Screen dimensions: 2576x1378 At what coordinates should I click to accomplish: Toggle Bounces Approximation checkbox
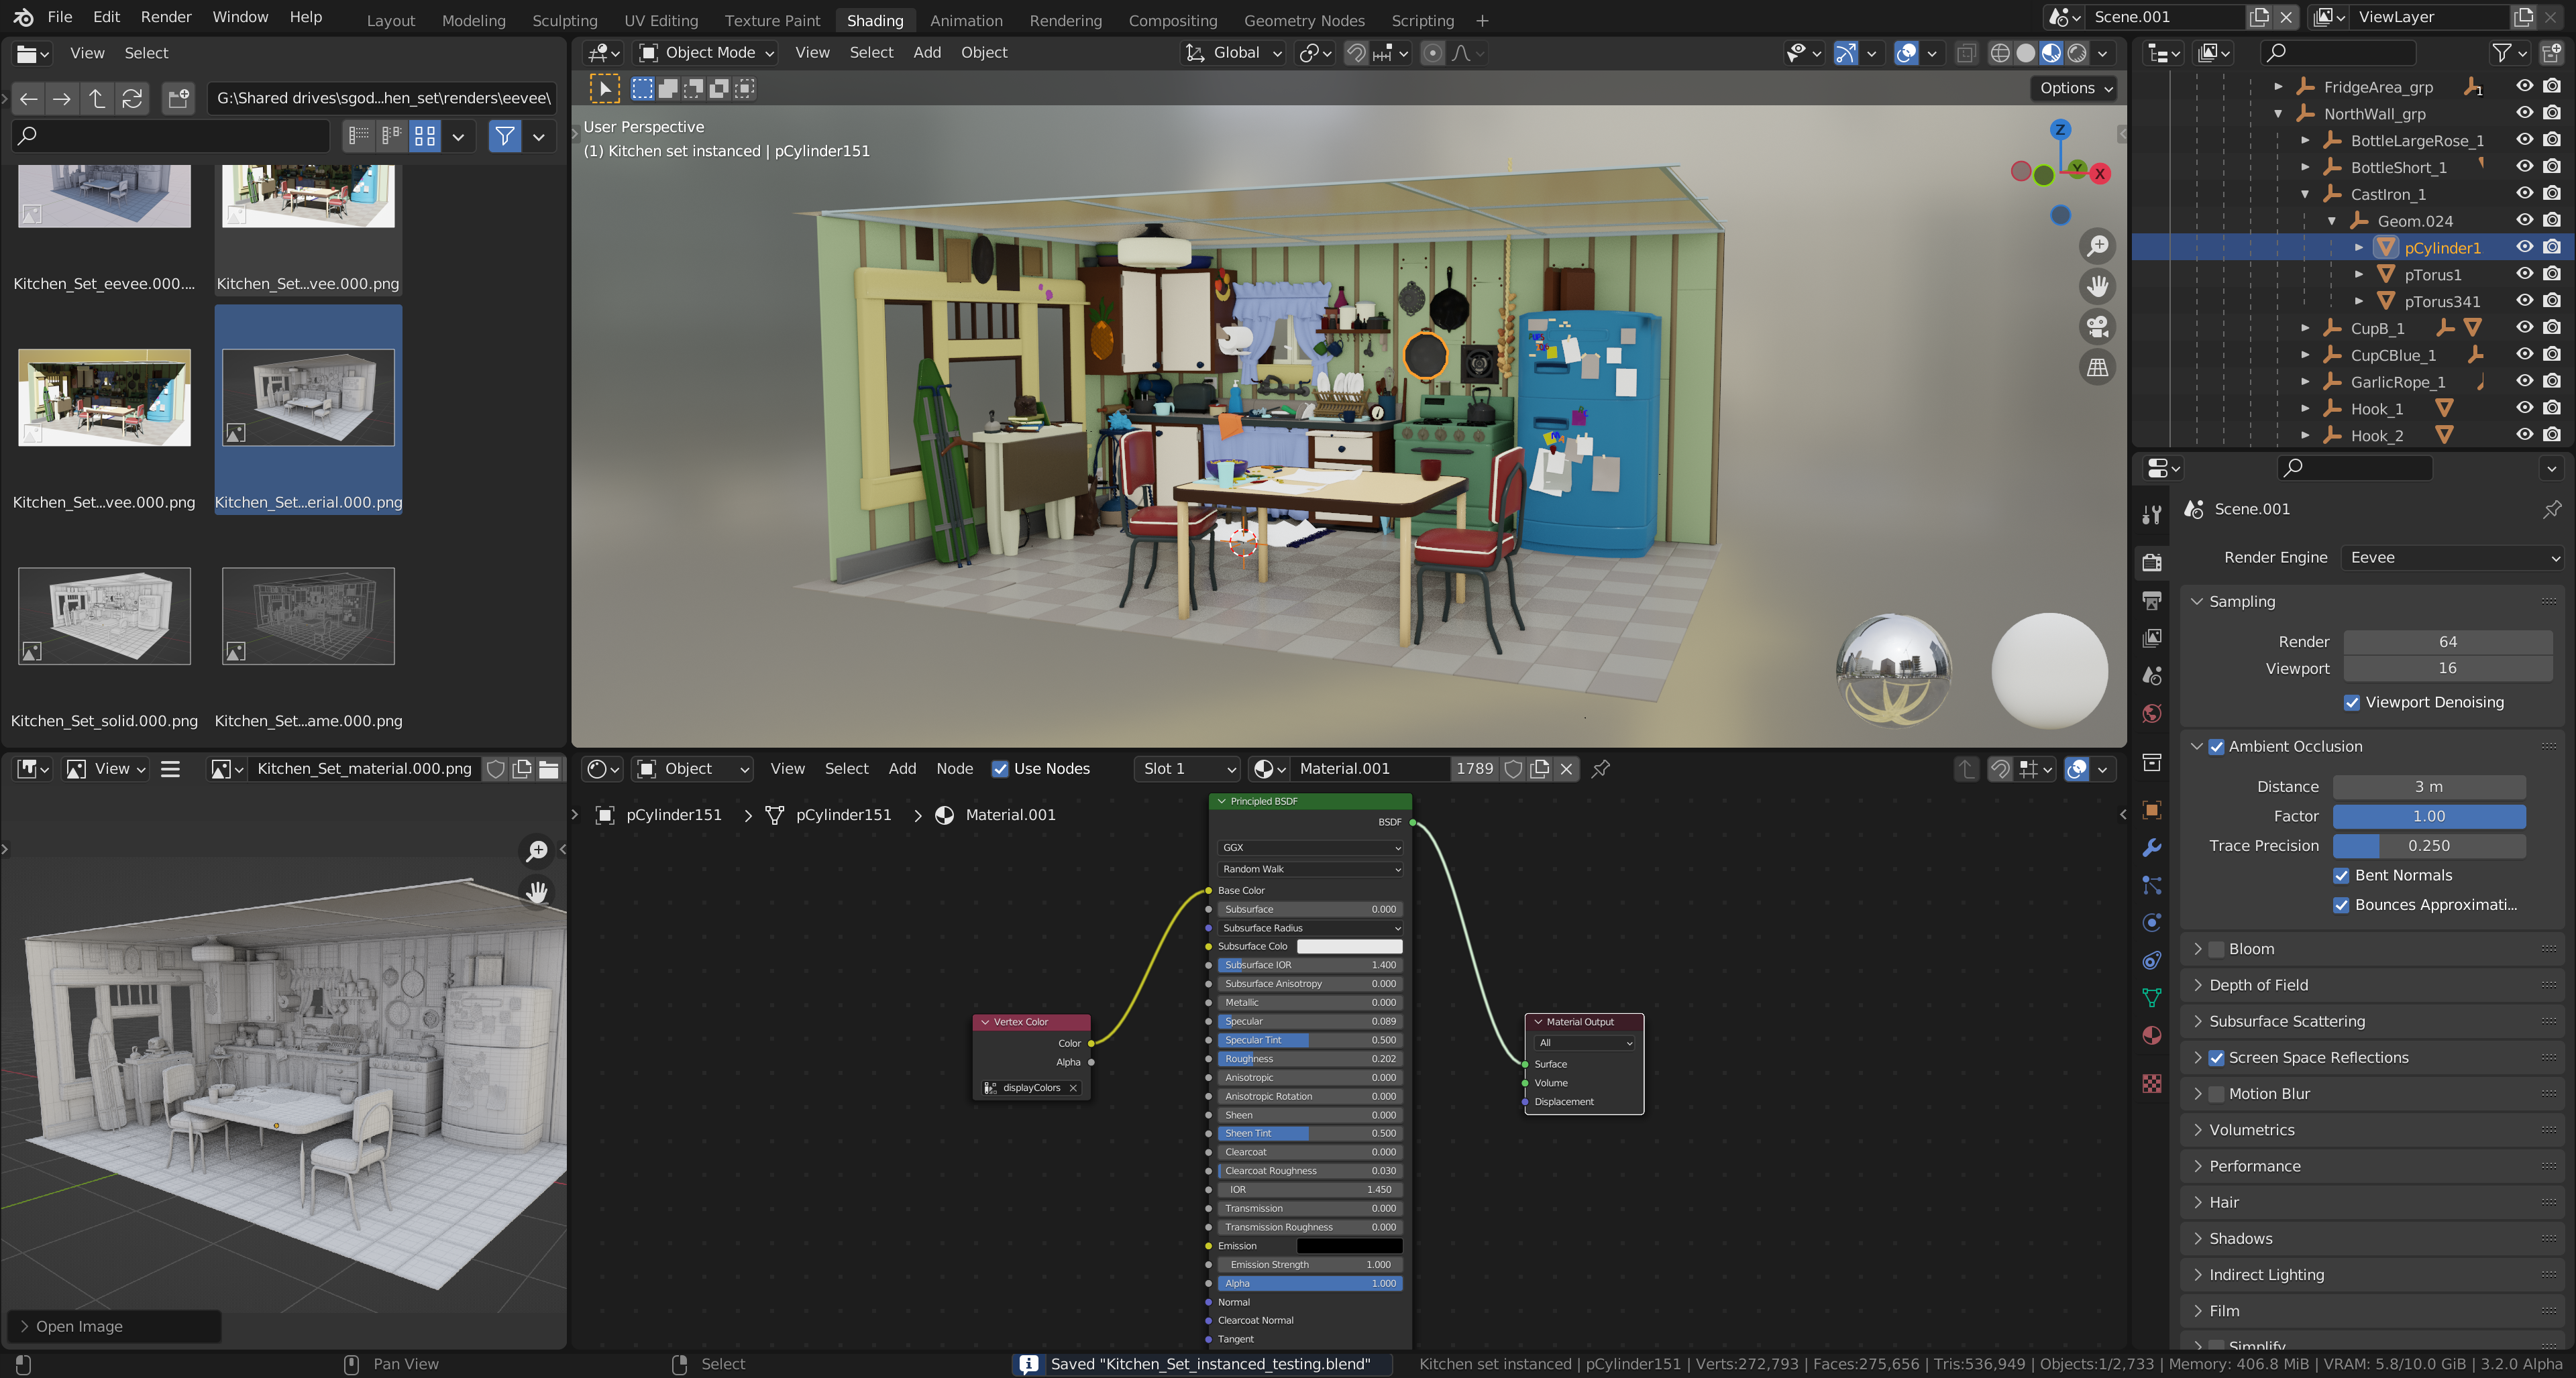[2341, 905]
